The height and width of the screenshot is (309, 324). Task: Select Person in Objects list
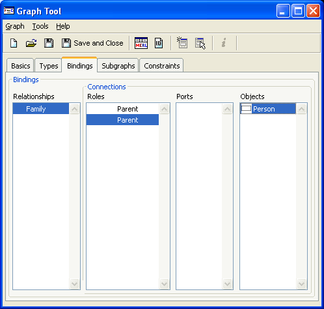(x=268, y=109)
